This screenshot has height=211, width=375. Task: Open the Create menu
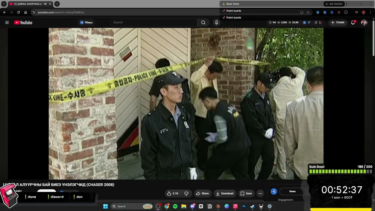(337, 22)
